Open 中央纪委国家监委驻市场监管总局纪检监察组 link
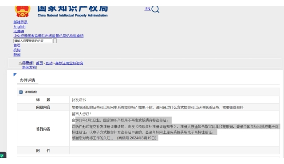The height and width of the screenshot is (164, 284). coord(48,36)
